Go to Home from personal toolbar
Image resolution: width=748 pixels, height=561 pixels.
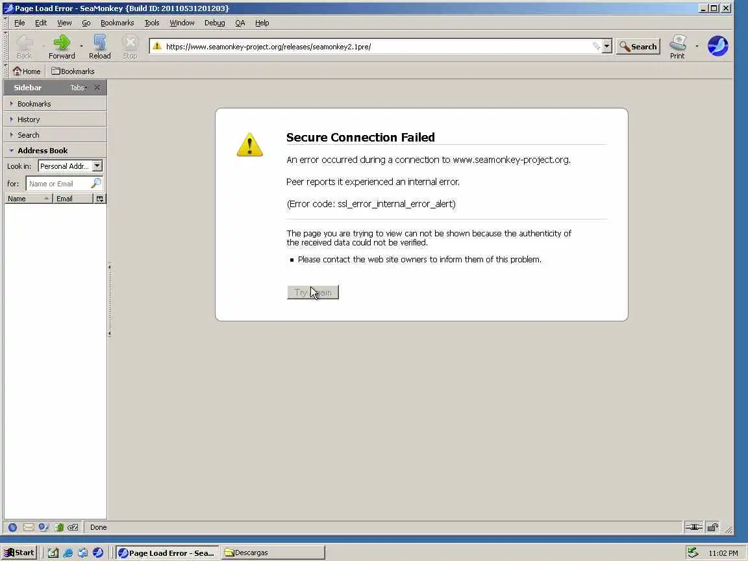(x=27, y=71)
